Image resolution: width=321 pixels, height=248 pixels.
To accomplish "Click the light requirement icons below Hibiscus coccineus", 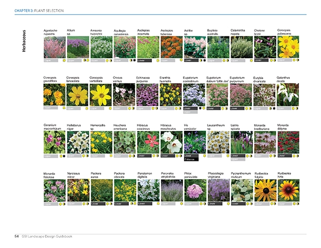I will pos(156,156).
